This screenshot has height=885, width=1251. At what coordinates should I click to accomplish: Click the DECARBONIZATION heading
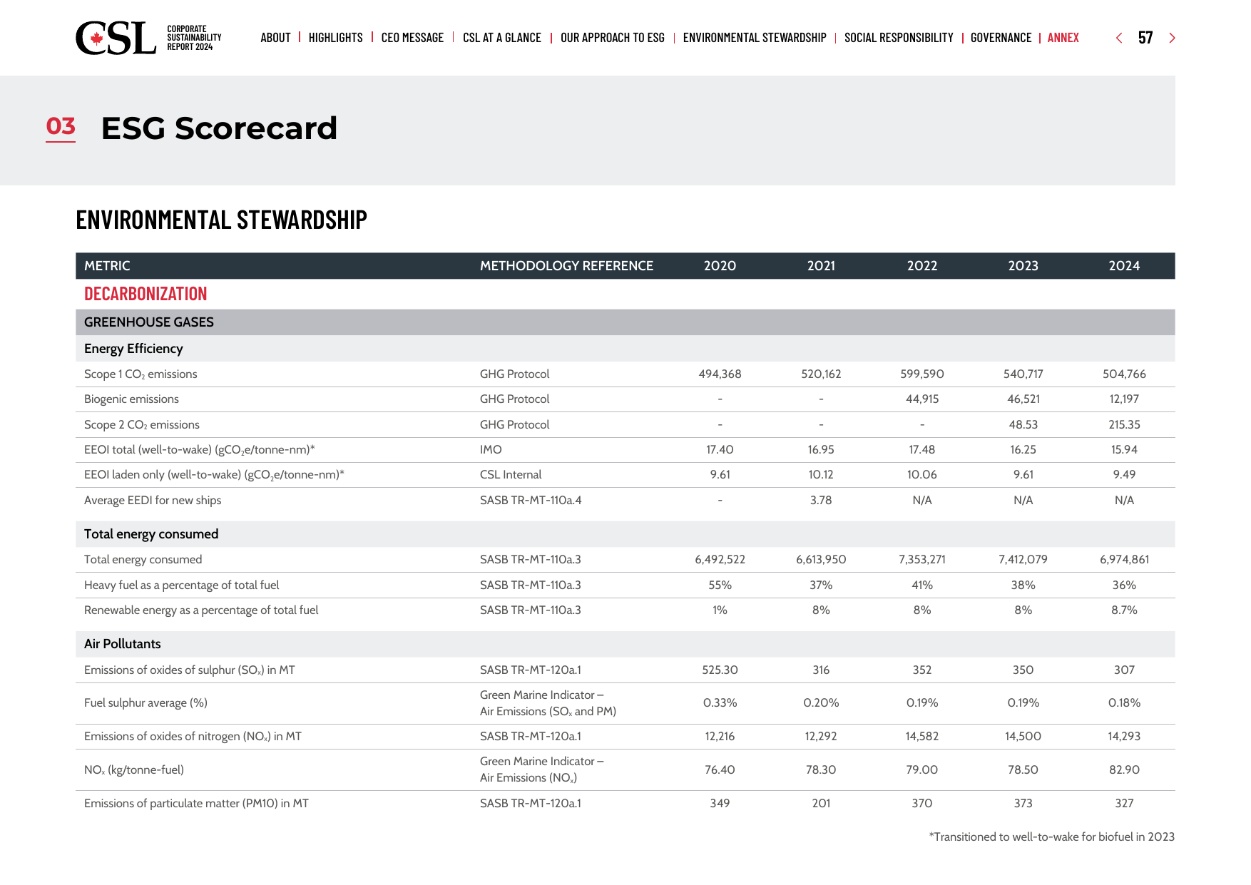pyautogui.click(x=145, y=294)
